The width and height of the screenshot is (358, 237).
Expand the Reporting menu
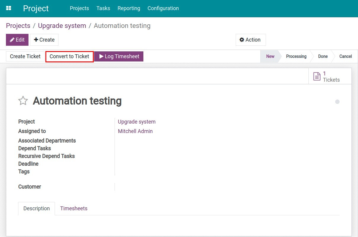pos(129,8)
